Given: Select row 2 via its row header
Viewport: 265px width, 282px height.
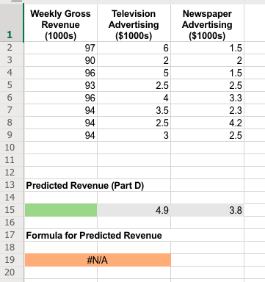Looking at the screenshot, I should [x=12, y=48].
